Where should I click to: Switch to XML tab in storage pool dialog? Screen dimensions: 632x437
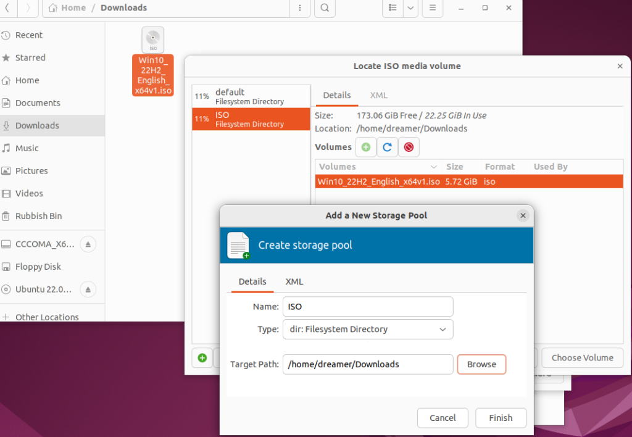[294, 281]
